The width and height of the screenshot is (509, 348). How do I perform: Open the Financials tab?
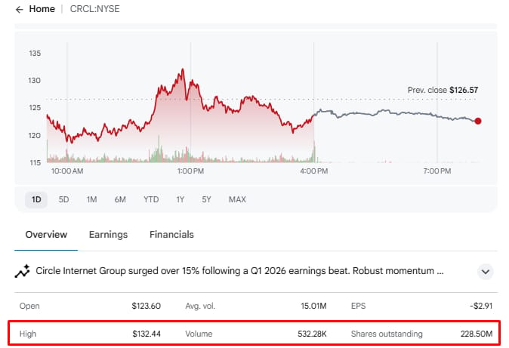[171, 234]
